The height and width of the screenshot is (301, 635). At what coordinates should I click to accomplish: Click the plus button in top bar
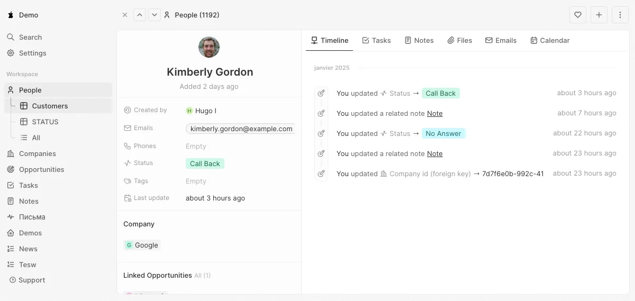[599, 15]
